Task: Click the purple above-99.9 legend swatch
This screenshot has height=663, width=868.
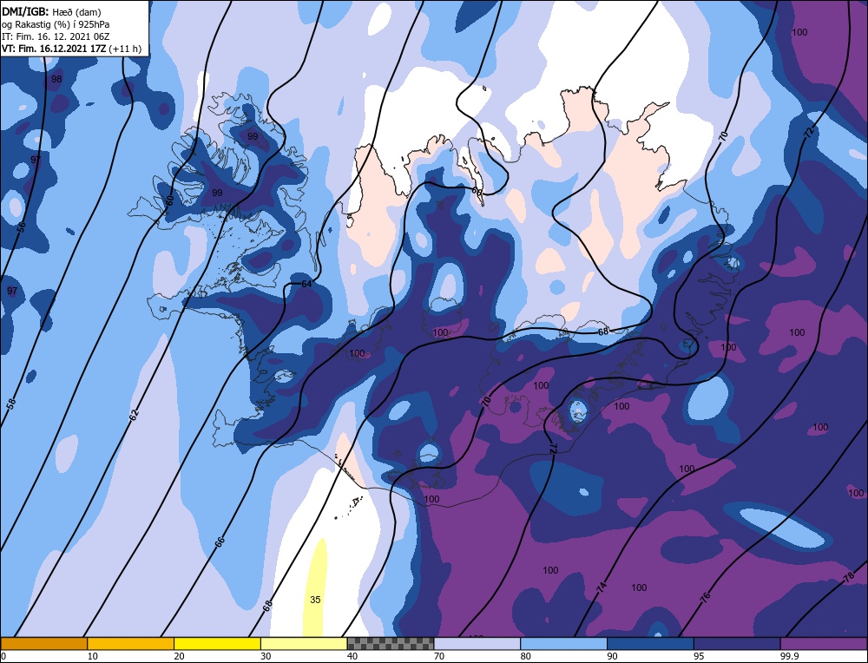Action: [x=824, y=643]
